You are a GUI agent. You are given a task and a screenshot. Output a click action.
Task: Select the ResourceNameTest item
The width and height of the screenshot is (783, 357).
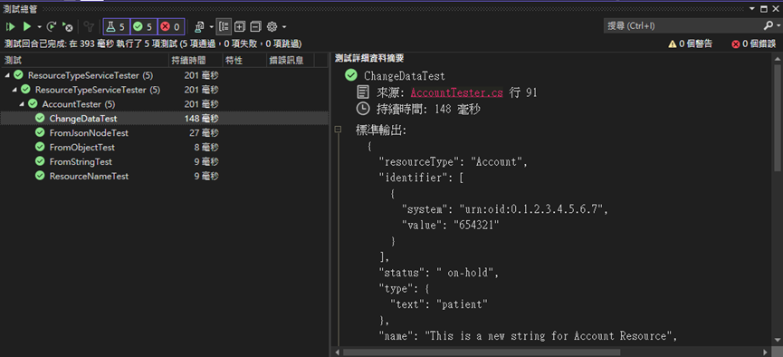[89, 176]
